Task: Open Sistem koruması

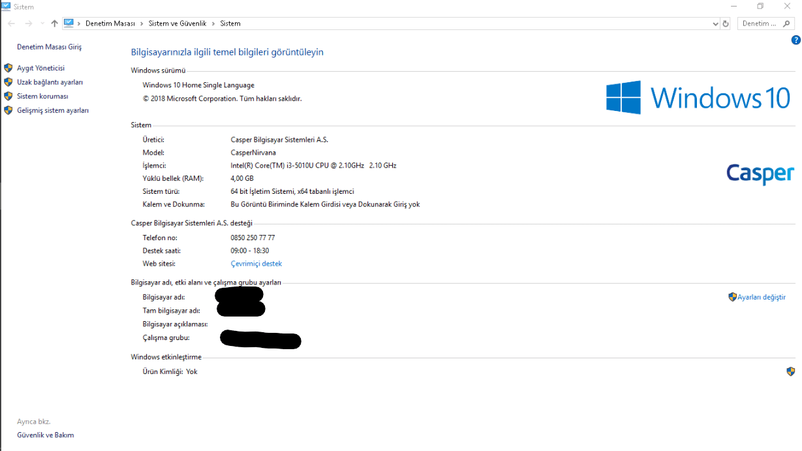Action: [x=42, y=96]
